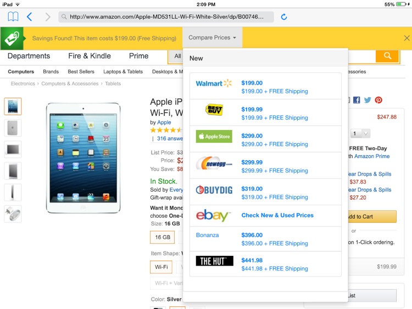Reload the page with the refresh icon

[x=284, y=17]
